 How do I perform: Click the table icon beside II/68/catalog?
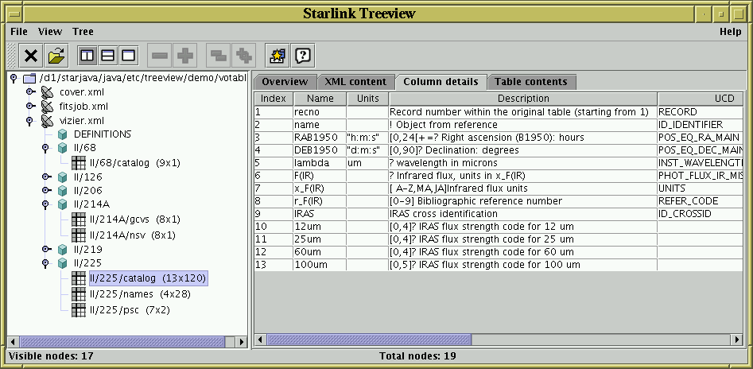[x=79, y=162]
